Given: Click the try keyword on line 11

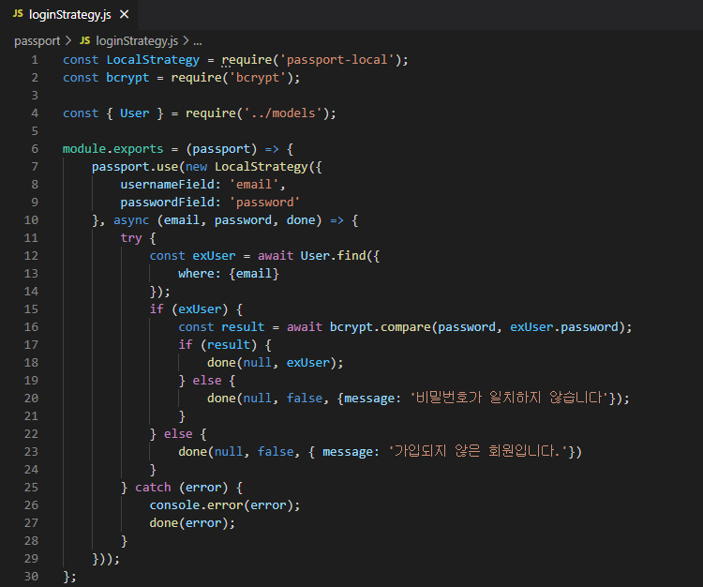Looking at the screenshot, I should (131, 238).
